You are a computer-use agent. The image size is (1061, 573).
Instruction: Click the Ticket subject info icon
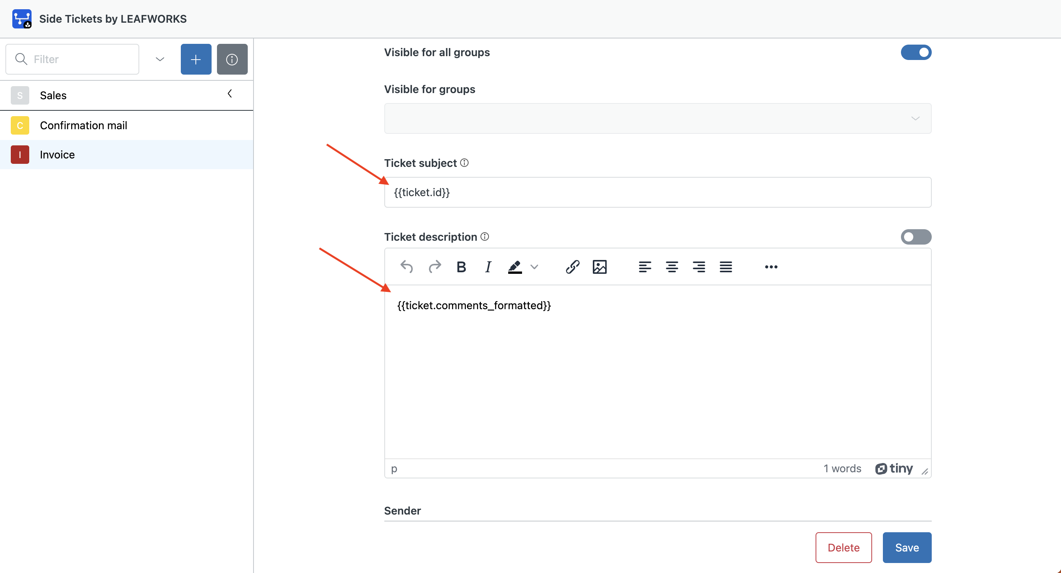[464, 163]
